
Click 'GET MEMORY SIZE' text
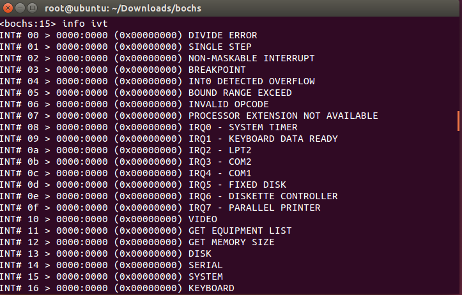pyautogui.click(x=231, y=242)
